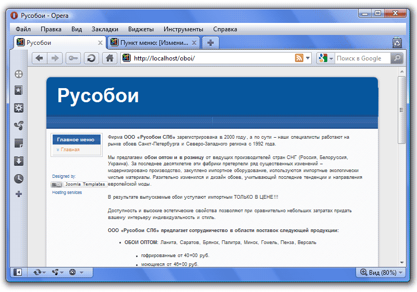Open the Widgets panel gear icon
This screenshot has width=417, height=292.
[x=19, y=108]
